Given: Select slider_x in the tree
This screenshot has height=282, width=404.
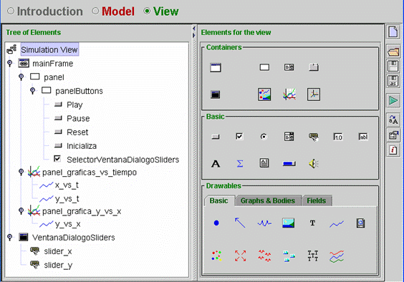Looking at the screenshot, I should 58,251.
